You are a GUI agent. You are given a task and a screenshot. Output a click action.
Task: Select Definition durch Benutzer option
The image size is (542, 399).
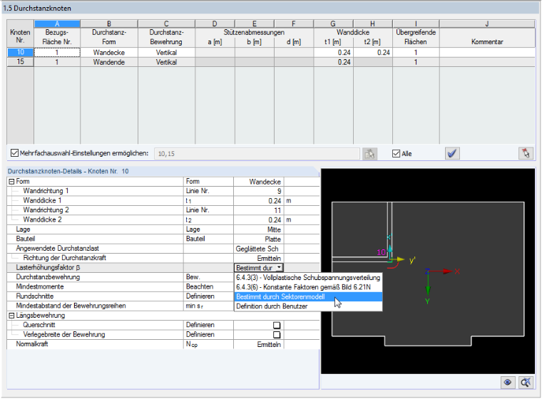[308, 306]
